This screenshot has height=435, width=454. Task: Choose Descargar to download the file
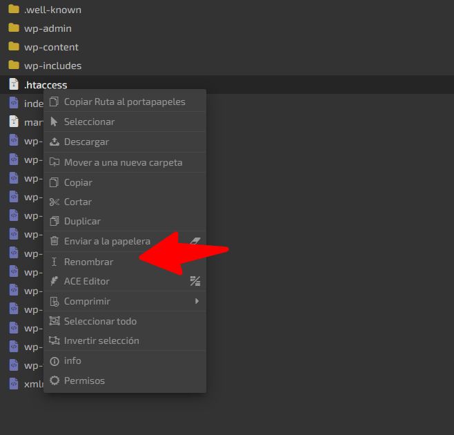(125, 142)
